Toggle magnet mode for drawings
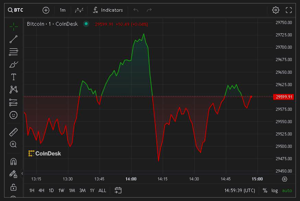Screen dimensions: 300x201 pos(13,161)
